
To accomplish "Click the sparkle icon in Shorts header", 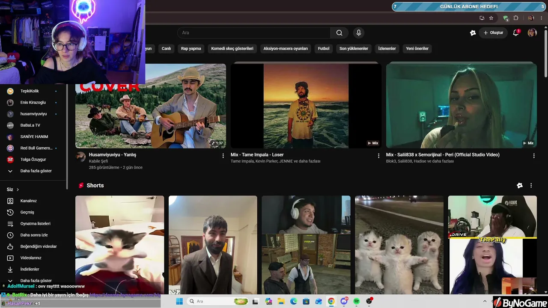I will click(x=520, y=186).
